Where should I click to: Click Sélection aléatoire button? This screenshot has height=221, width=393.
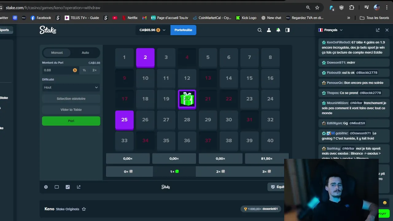coord(71,99)
